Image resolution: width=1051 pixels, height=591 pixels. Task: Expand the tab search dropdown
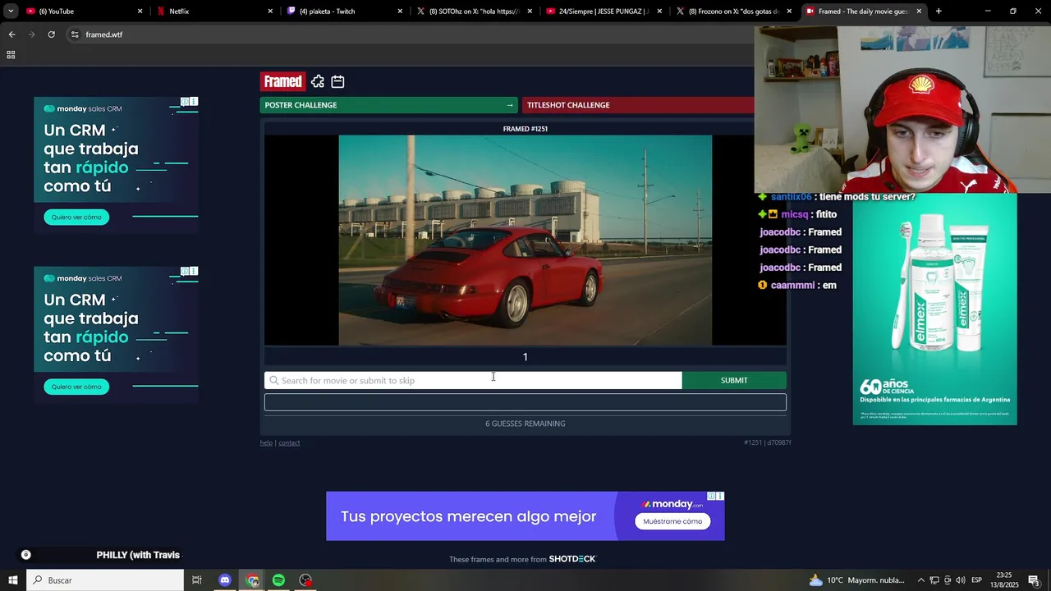coord(10,11)
